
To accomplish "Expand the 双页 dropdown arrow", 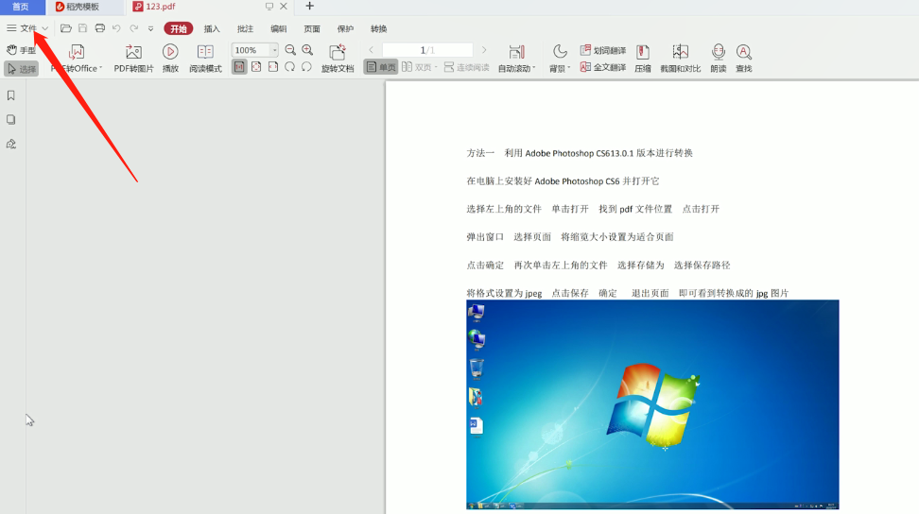I will pos(436,67).
